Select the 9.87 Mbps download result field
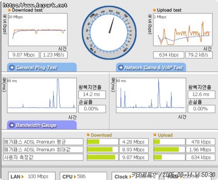This screenshot has height=180, width=218. click(24, 55)
